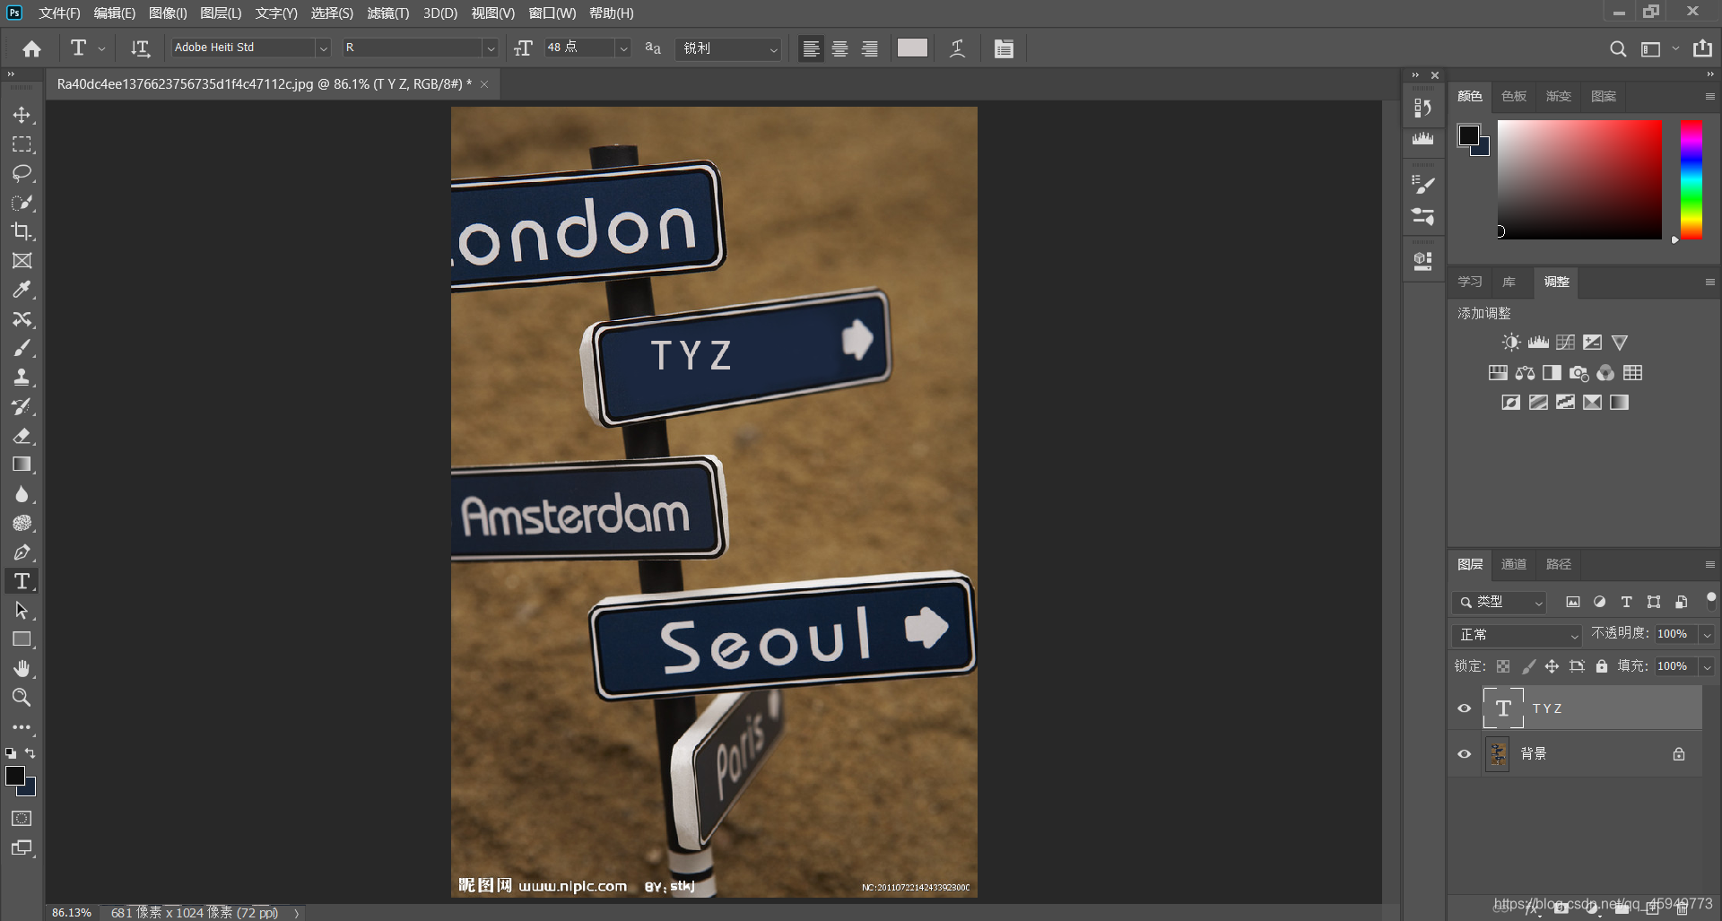This screenshot has width=1722, height=921.
Task: Click the hue spectrum slider
Action: (1691, 179)
